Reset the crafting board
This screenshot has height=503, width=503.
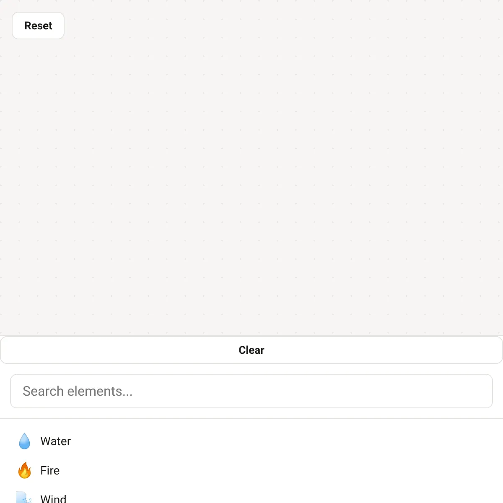[38, 26]
